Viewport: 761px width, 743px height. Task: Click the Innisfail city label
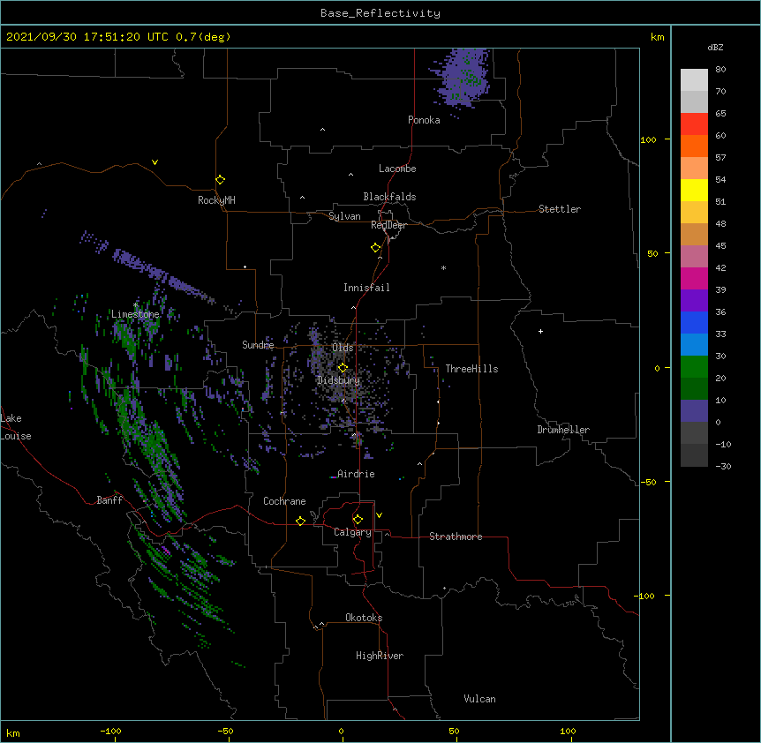coord(366,288)
